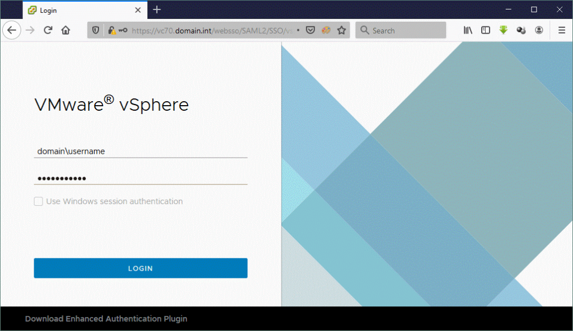Viewport: 573px width, 331px height.
Task: Click Download Enhanced Authentication Plugin link
Action: click(x=106, y=319)
